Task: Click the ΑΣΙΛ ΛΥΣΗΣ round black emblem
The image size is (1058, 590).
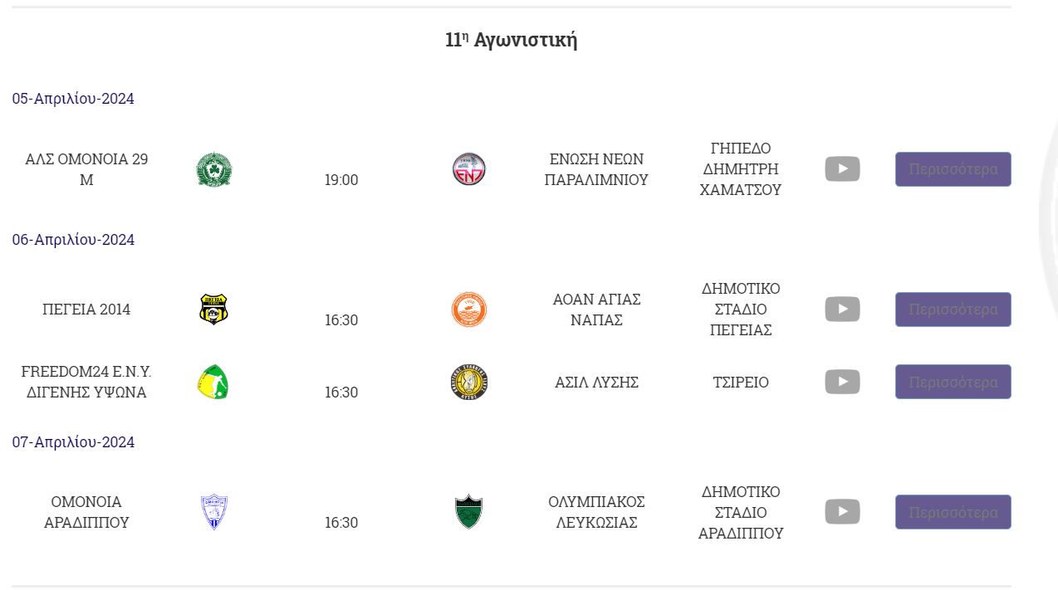Action: [x=469, y=383]
